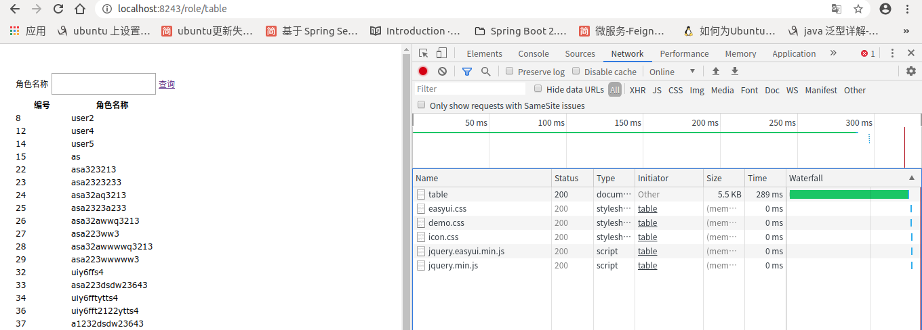Open the Memory tab

pyautogui.click(x=740, y=53)
